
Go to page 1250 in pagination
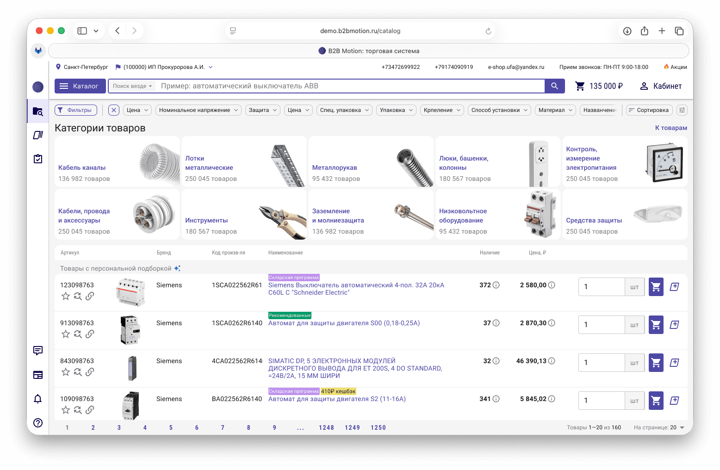click(x=378, y=427)
